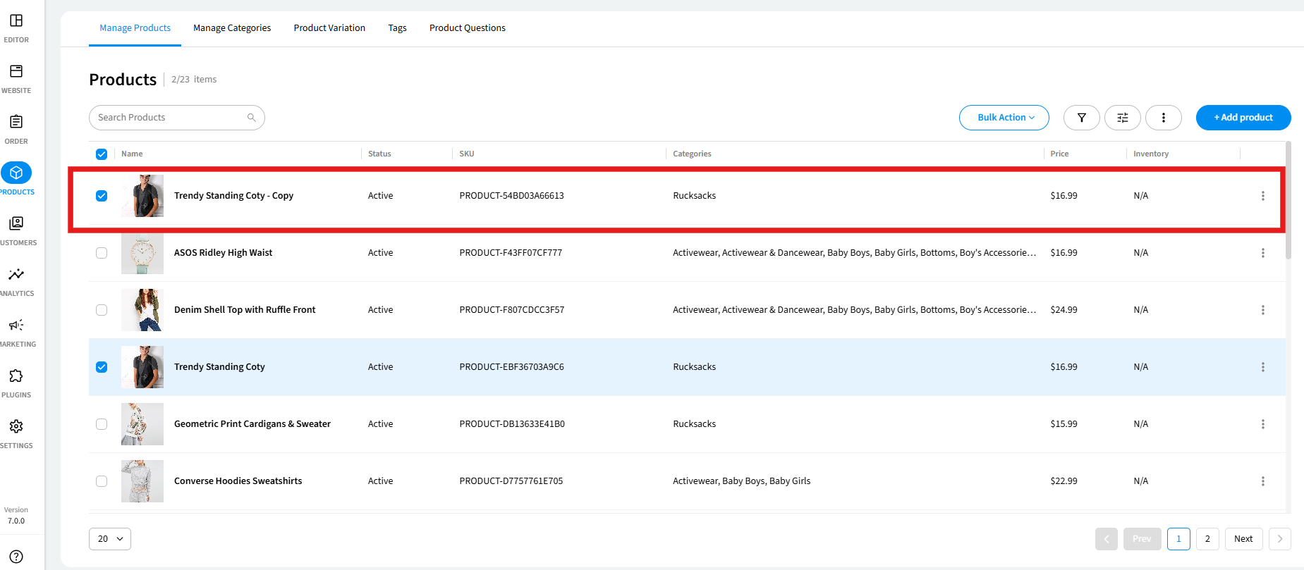Check the ASOS Ridley High Waist checkbox
1304x570 pixels.
102,253
